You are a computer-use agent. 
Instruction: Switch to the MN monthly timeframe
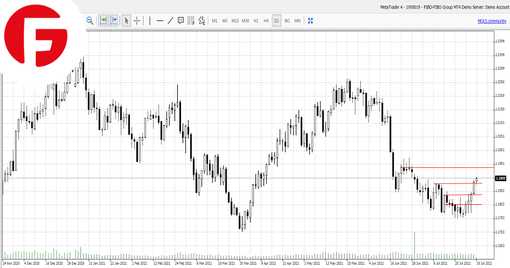tap(297, 21)
